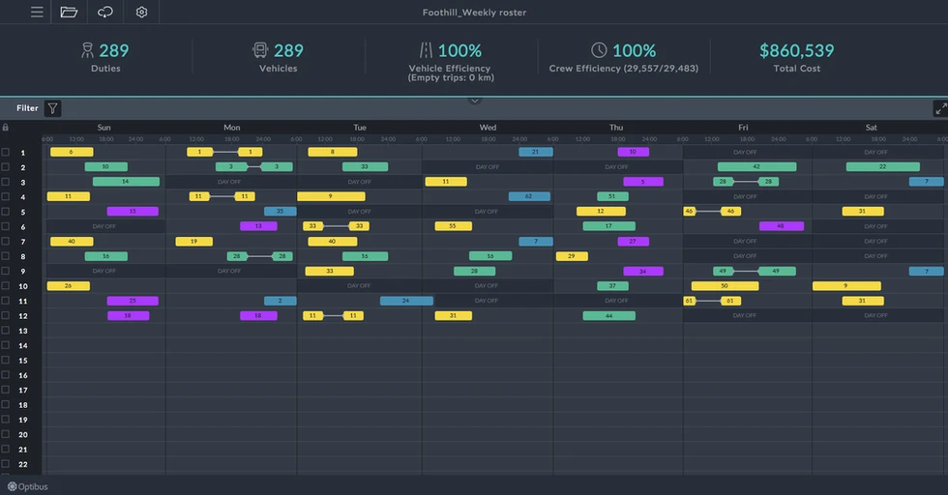
Task: Select the checkbox for row 3
Action: (x=6, y=182)
